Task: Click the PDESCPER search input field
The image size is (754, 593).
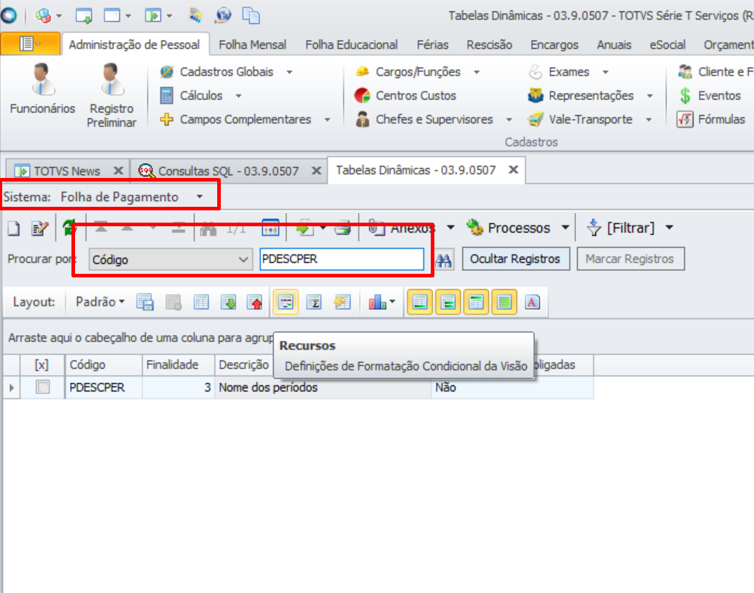Action: (x=342, y=259)
